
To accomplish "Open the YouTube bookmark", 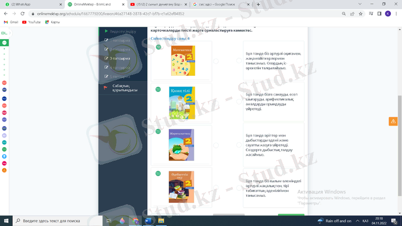I will (x=31, y=22).
